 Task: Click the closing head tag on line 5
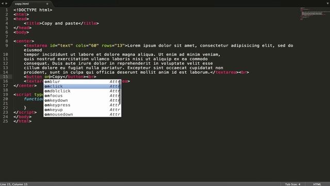coord(23,27)
